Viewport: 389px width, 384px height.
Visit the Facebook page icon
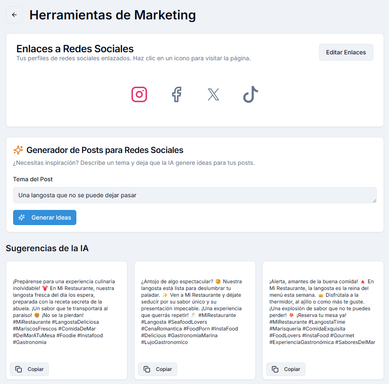176,94
